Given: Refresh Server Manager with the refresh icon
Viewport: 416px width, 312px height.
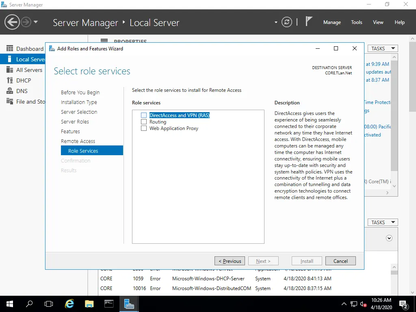Looking at the screenshot, I should click(x=287, y=22).
